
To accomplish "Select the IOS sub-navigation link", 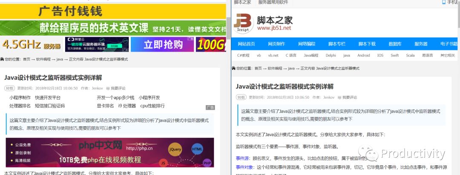I will pos(380,56).
